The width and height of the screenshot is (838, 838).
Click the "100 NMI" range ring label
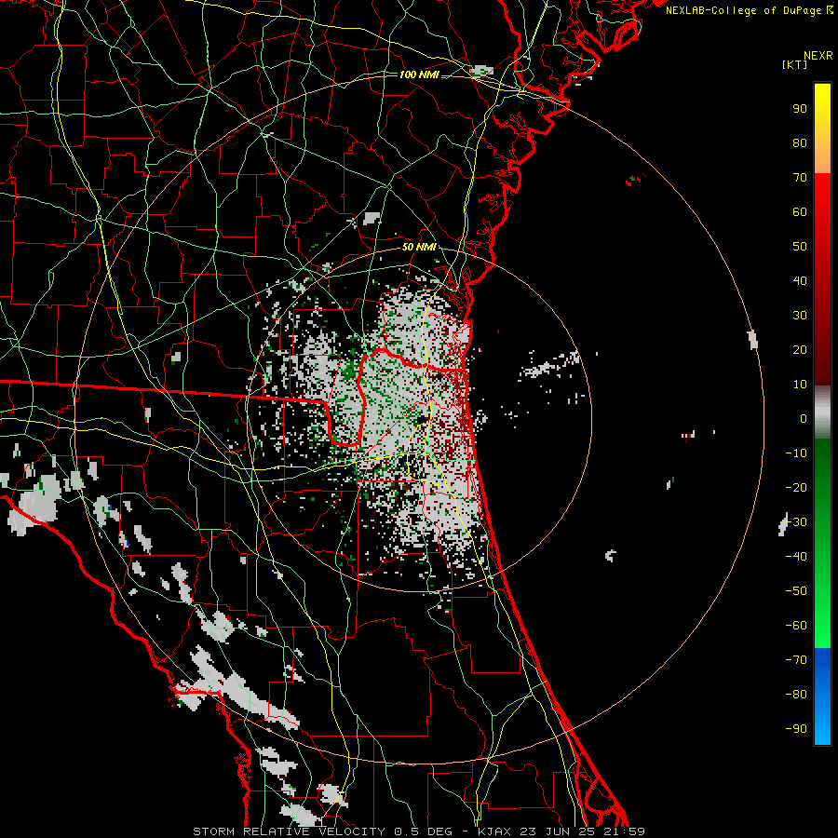tap(419, 74)
